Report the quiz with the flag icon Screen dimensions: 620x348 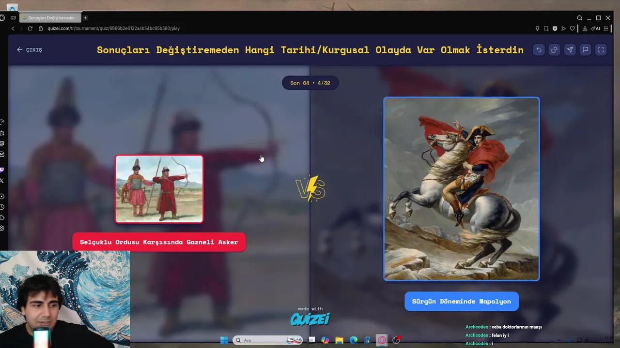point(585,50)
